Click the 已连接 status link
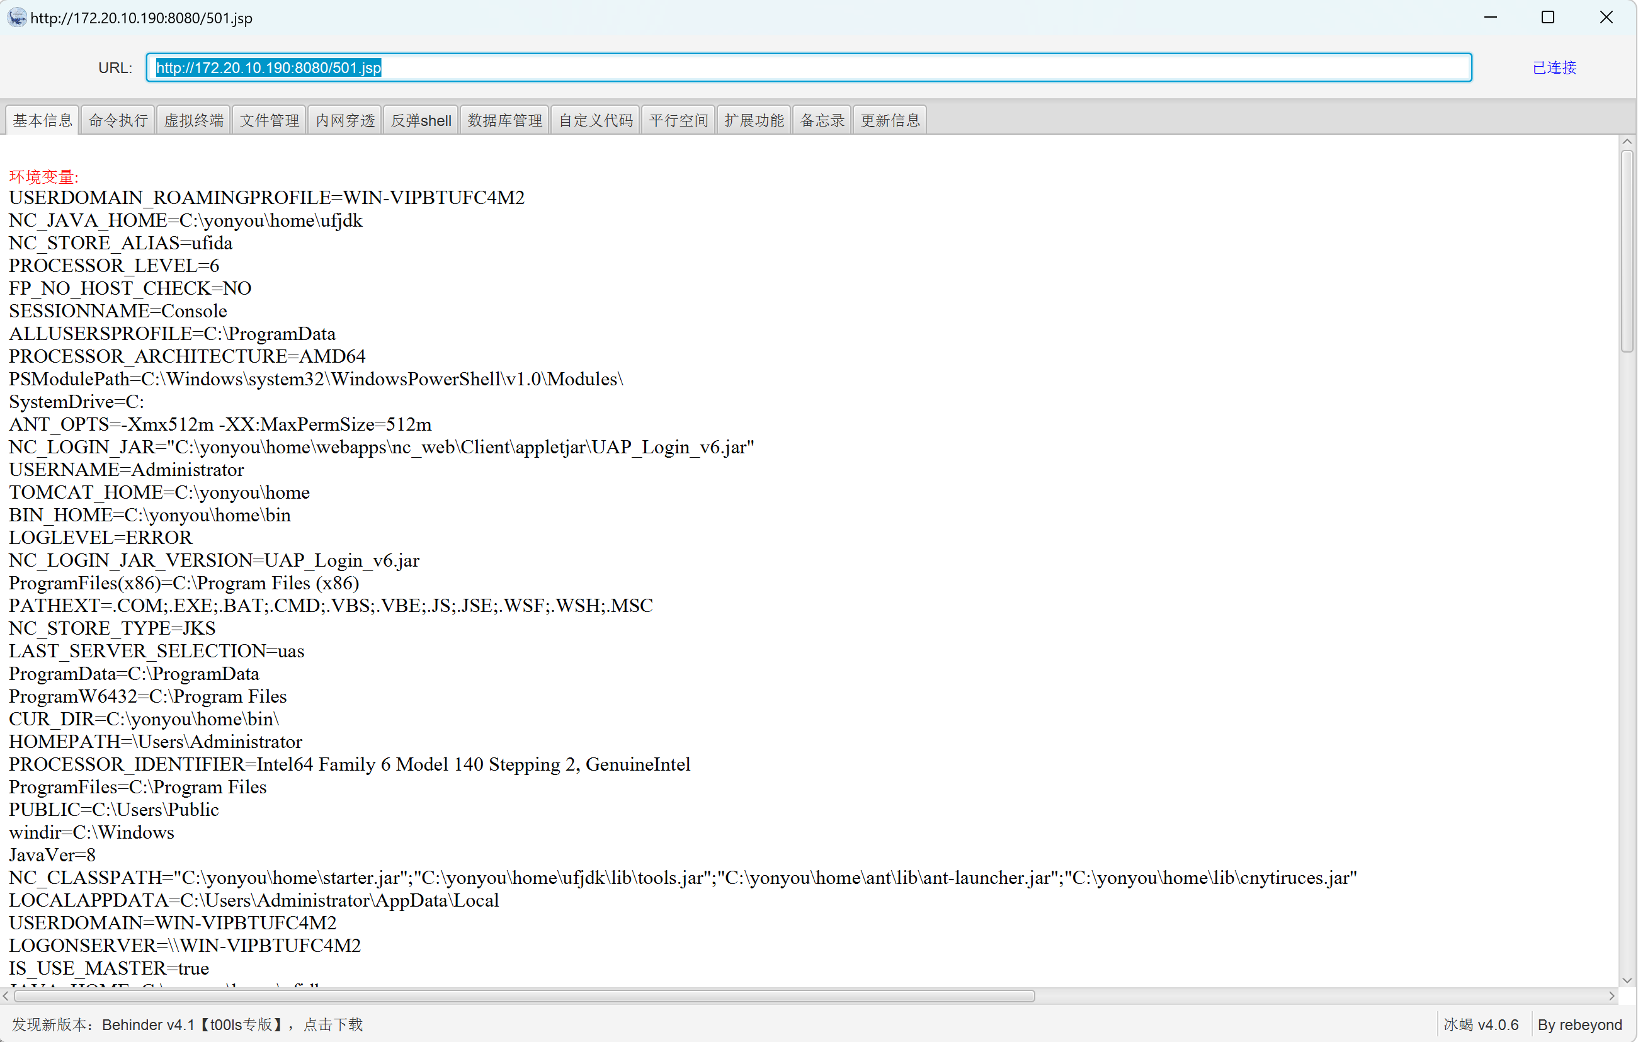 pyautogui.click(x=1554, y=67)
